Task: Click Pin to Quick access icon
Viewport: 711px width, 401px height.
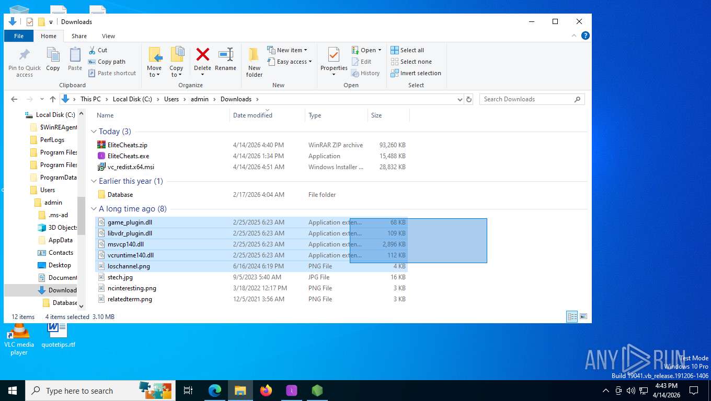Action: click(25, 55)
